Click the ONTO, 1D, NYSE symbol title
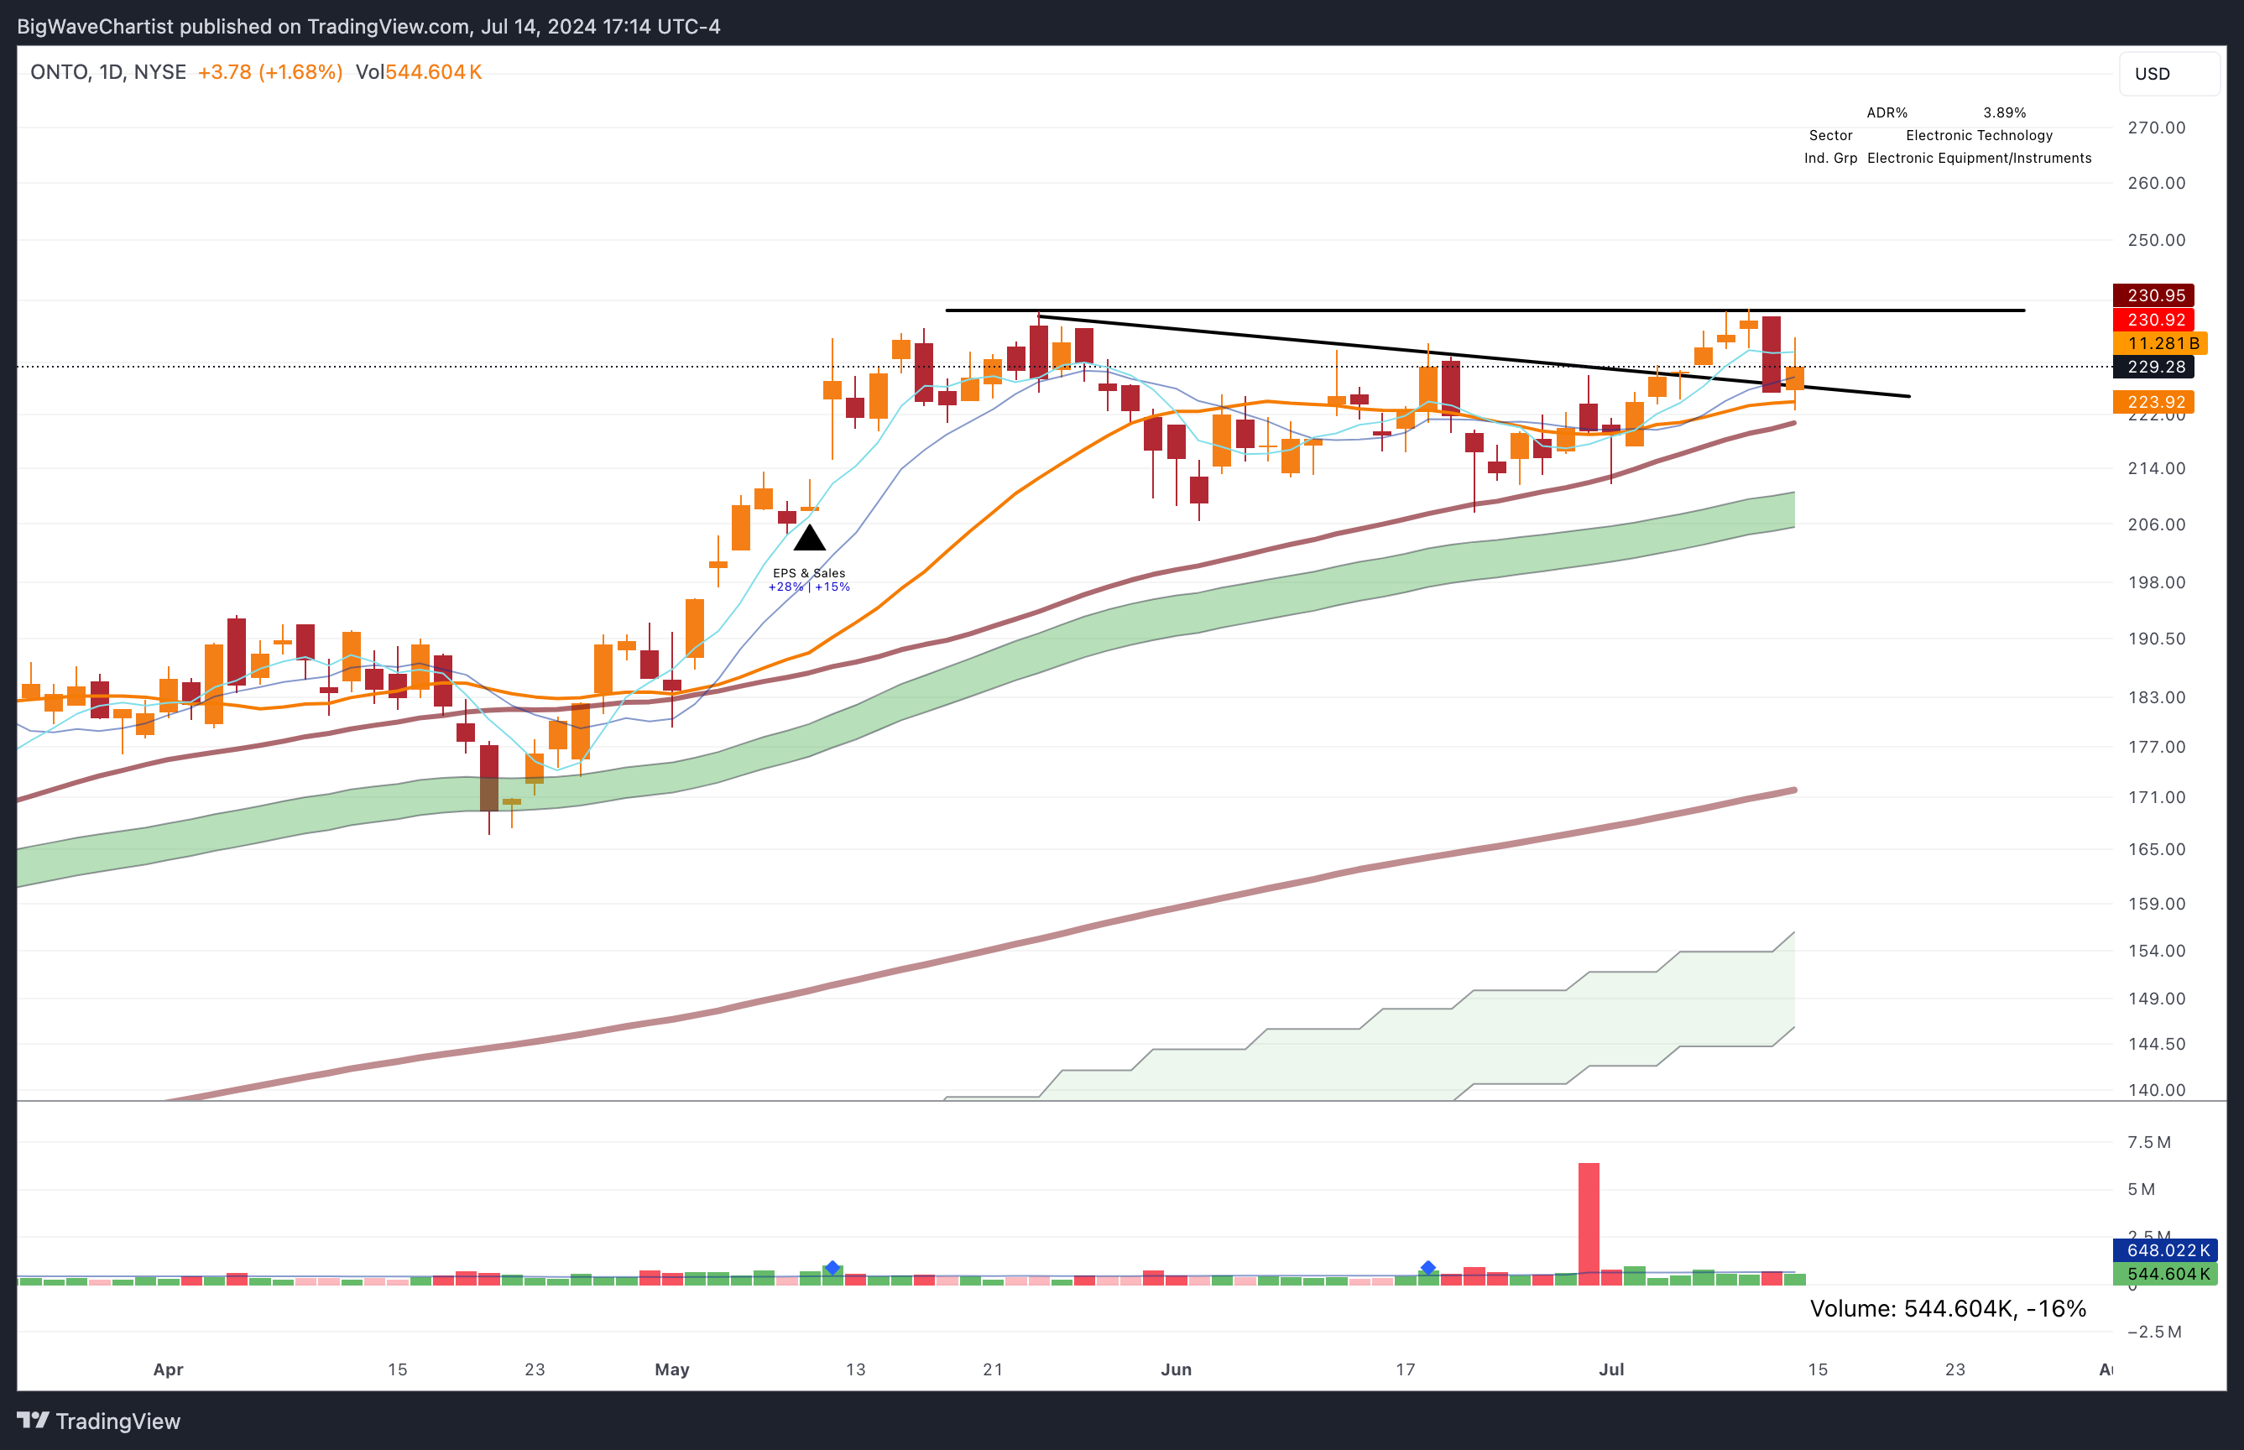The height and width of the screenshot is (1450, 2244). pyautogui.click(x=108, y=72)
